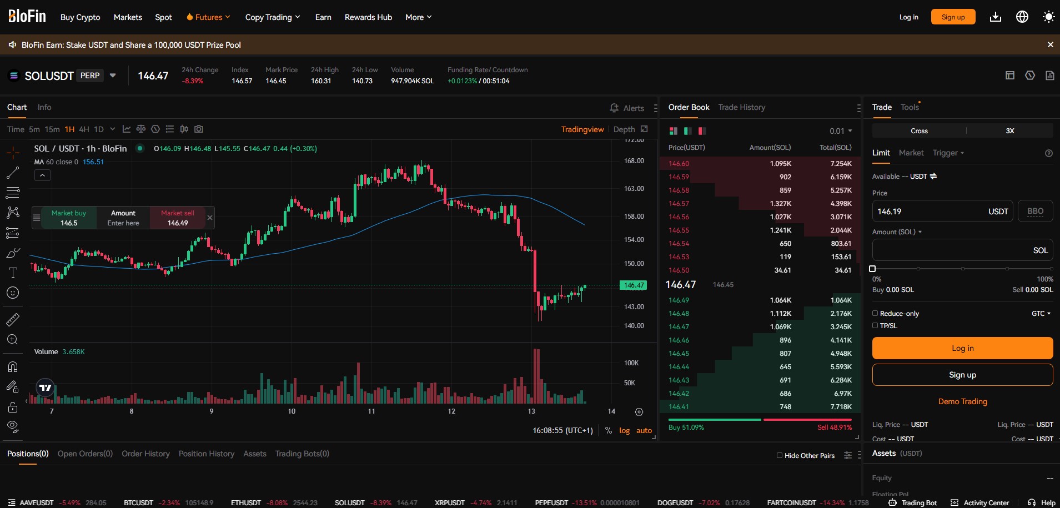Viewport: 1060px width, 508px height.
Task: Open the Order History tab
Action: click(145, 454)
